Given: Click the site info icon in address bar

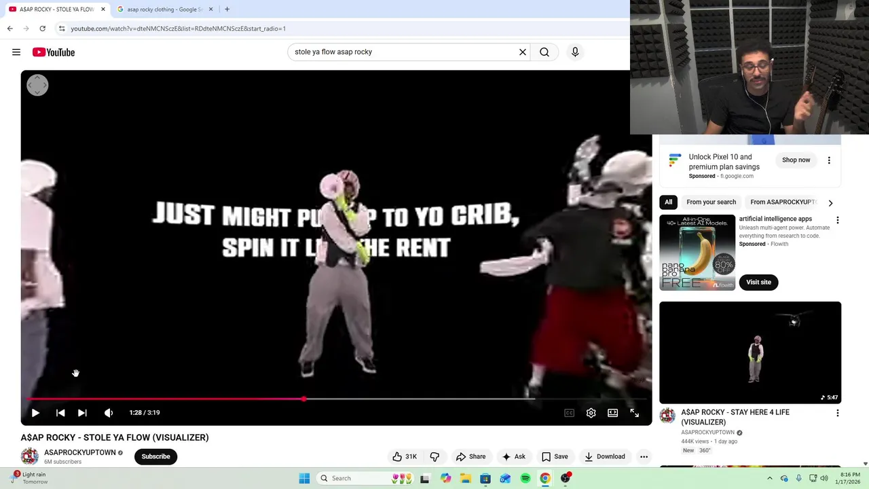Looking at the screenshot, I should pos(62,29).
